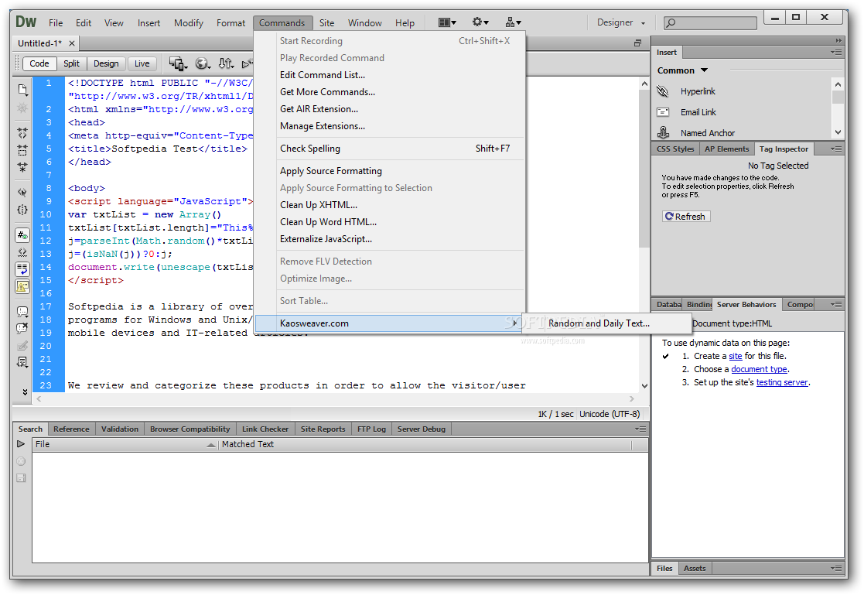Click Format Source Code icon

tap(22, 362)
